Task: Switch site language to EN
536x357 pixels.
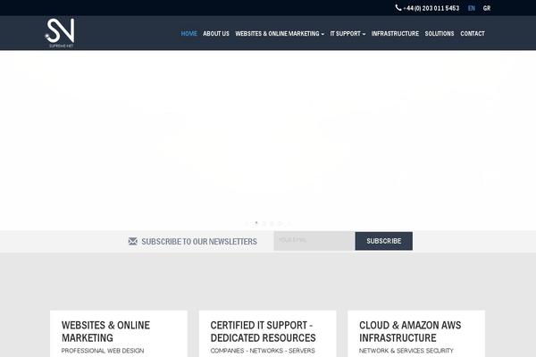Action: point(472,8)
